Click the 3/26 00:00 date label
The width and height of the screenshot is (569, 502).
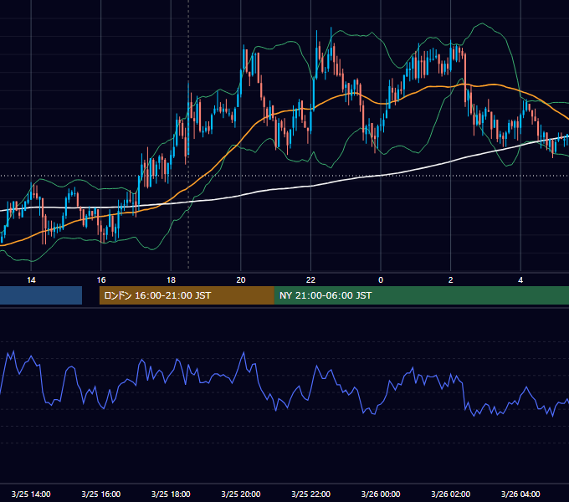tap(381, 494)
